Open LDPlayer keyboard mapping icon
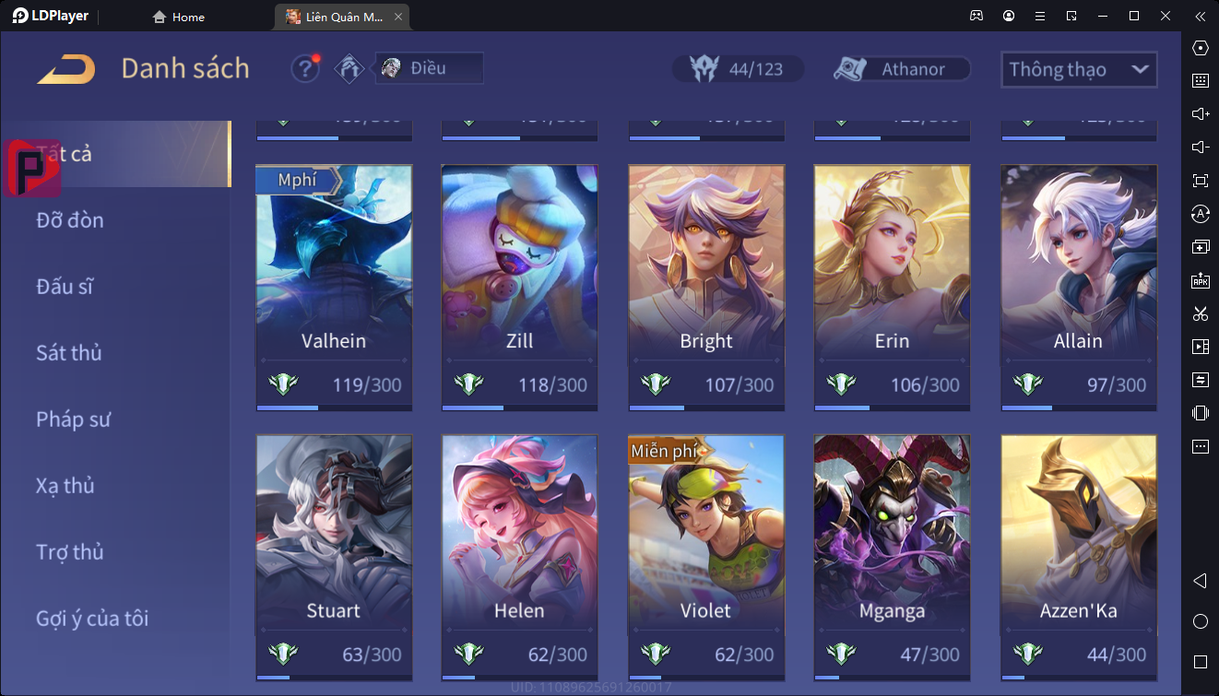Viewport: 1219px width, 696px height. point(1200,80)
